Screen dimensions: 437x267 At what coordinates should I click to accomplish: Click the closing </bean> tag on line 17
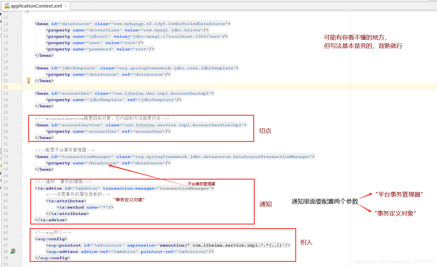click(44, 55)
